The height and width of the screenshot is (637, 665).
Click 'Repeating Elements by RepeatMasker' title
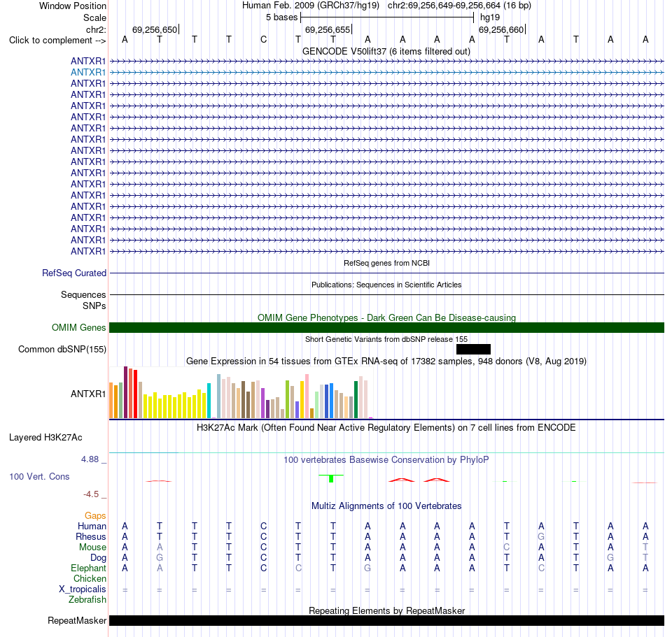point(386,610)
